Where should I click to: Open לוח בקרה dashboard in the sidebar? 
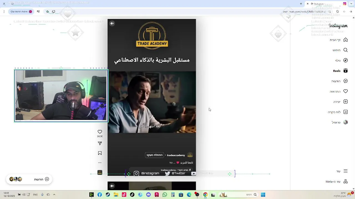click(x=338, y=112)
